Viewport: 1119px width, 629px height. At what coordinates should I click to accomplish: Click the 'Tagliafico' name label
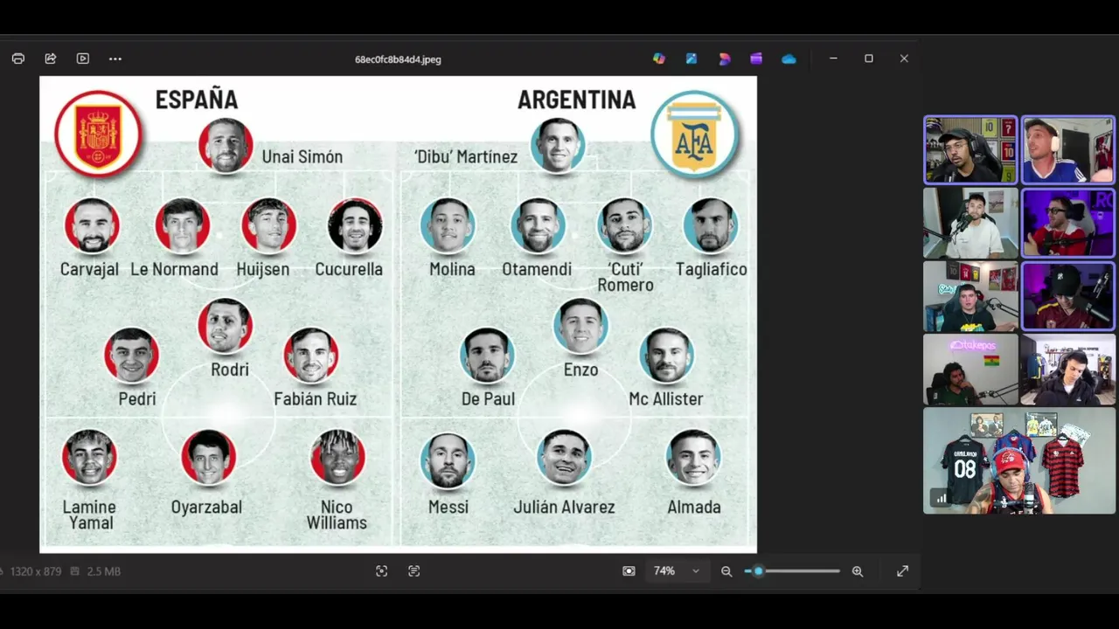(712, 270)
